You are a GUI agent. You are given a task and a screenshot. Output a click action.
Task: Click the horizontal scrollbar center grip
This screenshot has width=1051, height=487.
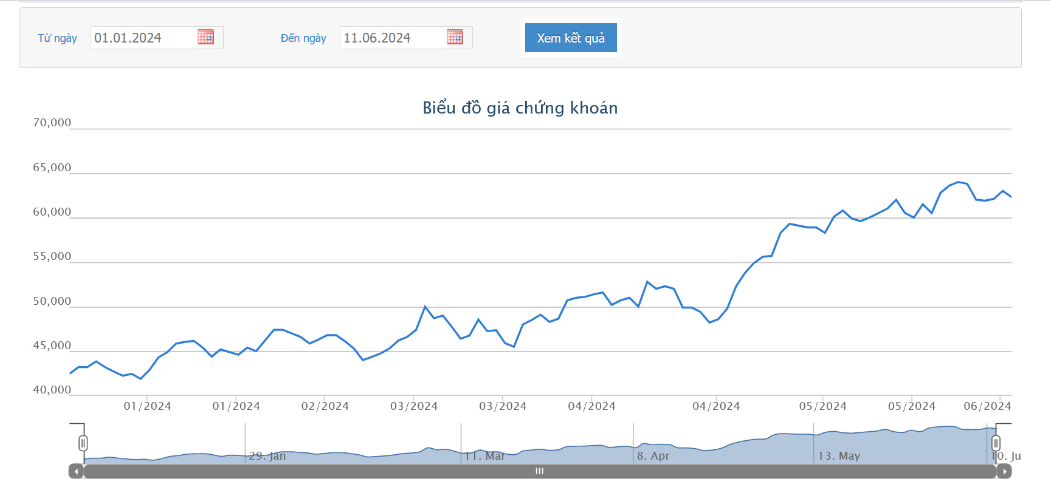tap(539, 471)
